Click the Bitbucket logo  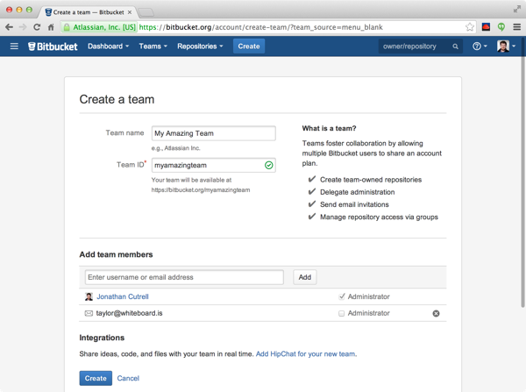pos(53,46)
